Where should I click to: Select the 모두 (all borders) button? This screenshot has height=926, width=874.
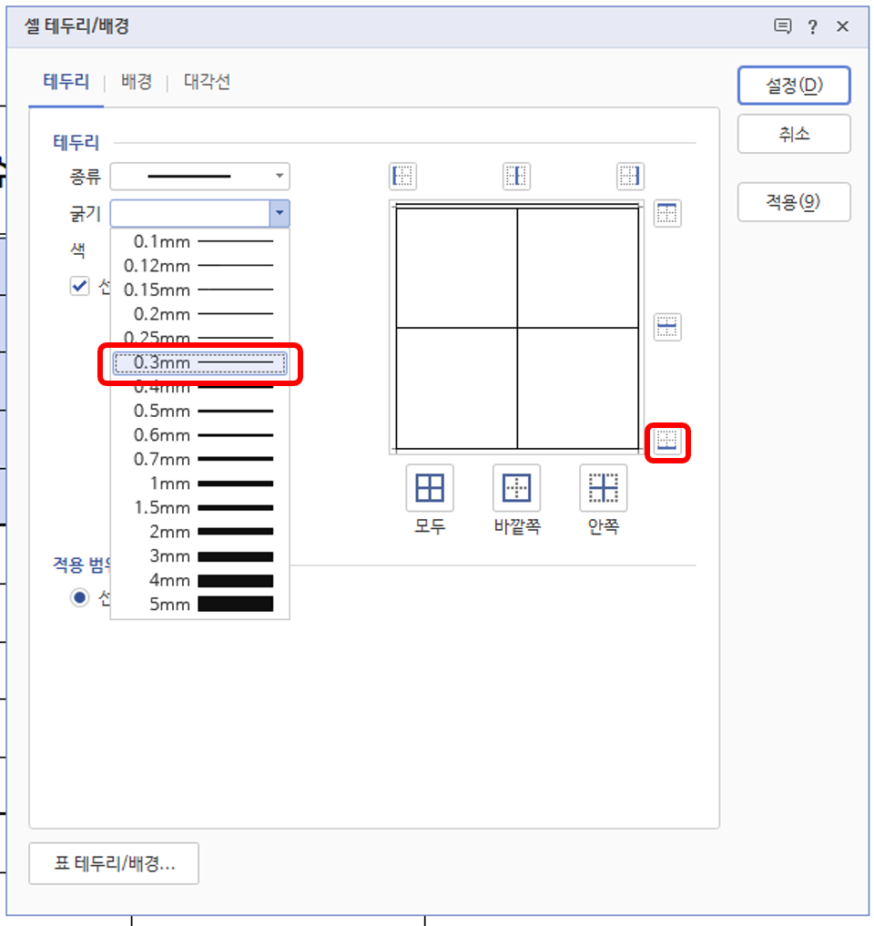pyautogui.click(x=430, y=488)
